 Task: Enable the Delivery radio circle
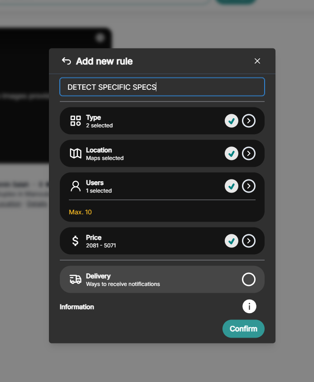coord(249,280)
